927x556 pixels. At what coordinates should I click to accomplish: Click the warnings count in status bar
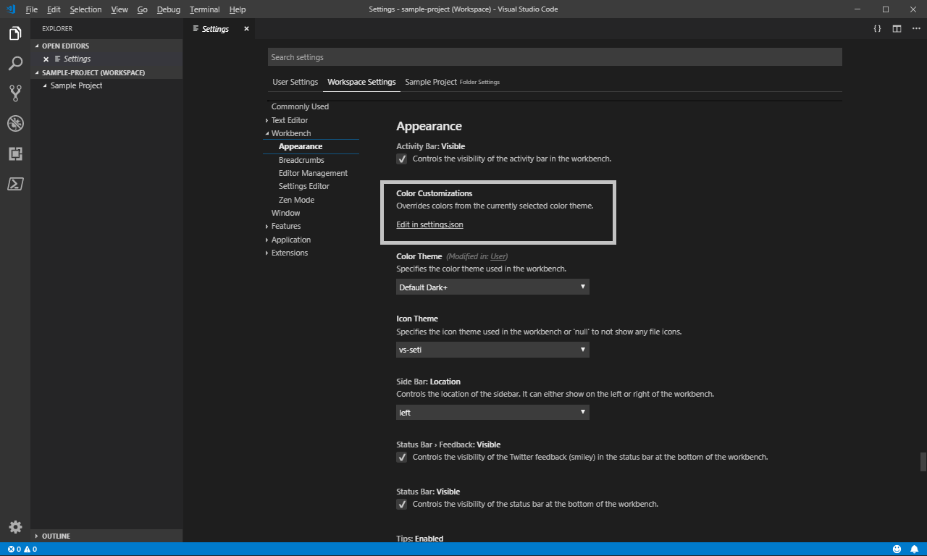tap(31, 549)
